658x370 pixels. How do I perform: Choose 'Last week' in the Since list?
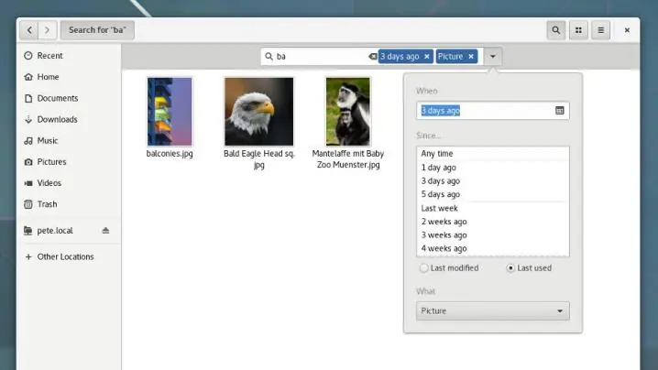pyautogui.click(x=493, y=208)
